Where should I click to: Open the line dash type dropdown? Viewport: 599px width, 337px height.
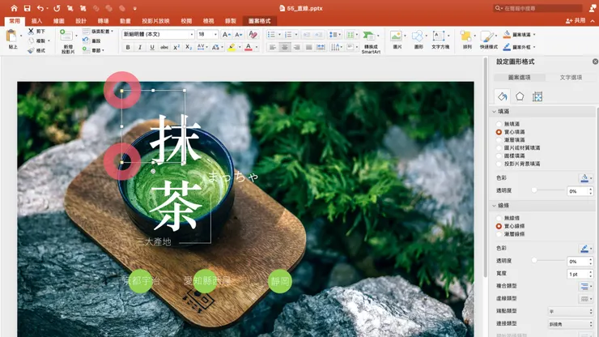click(x=585, y=299)
